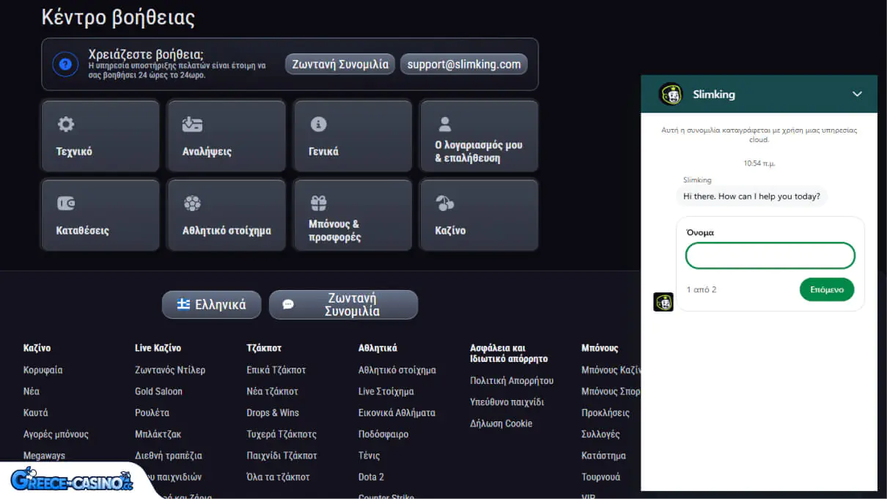Viewport: 887px width, 499px height.
Task: Click the gear icon in Τεχνικό tile
Action: click(66, 125)
